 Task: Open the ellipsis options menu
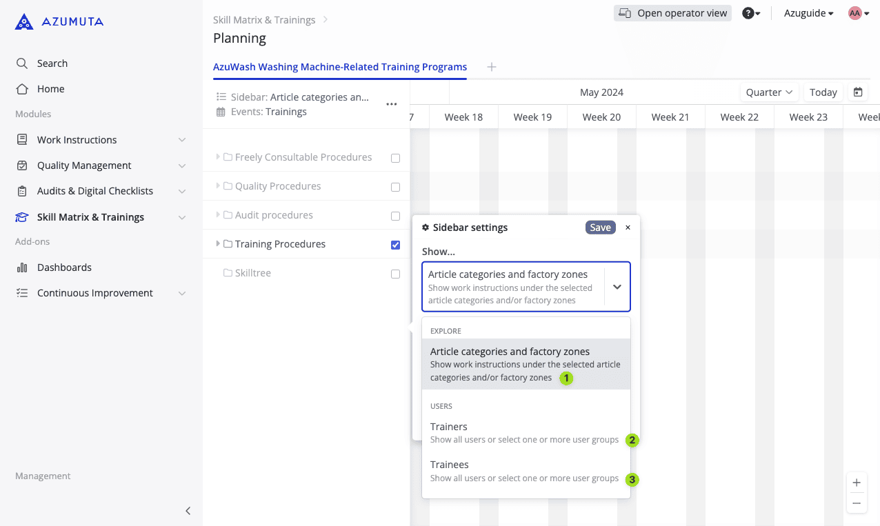pyautogui.click(x=391, y=104)
